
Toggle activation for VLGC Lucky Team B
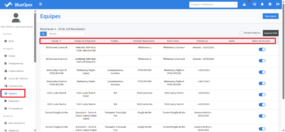pos(262,95)
